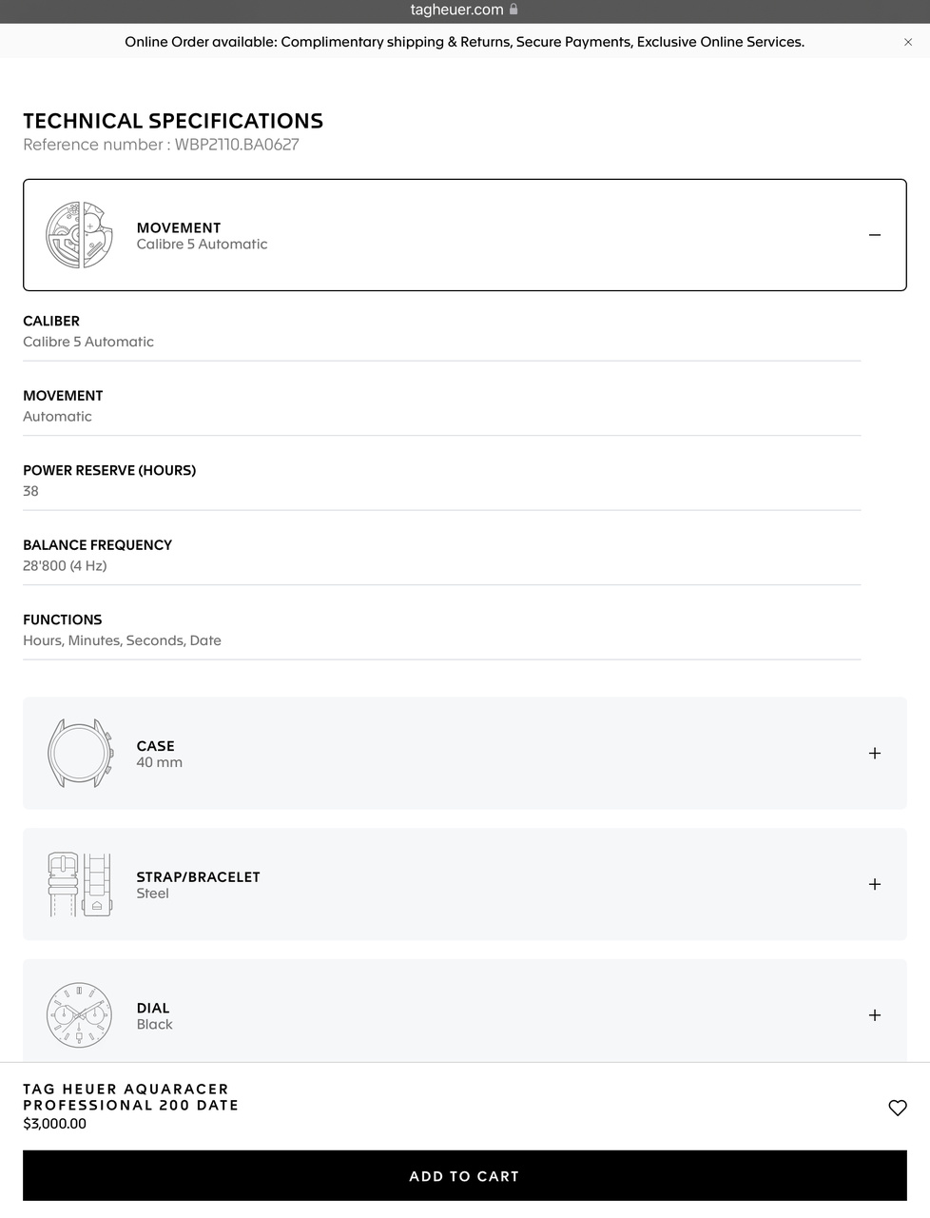Expand the Case 40 mm section plus
930x1218 pixels.
click(x=875, y=753)
